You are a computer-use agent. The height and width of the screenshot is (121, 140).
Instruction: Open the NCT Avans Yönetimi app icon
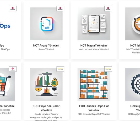click(46, 24)
